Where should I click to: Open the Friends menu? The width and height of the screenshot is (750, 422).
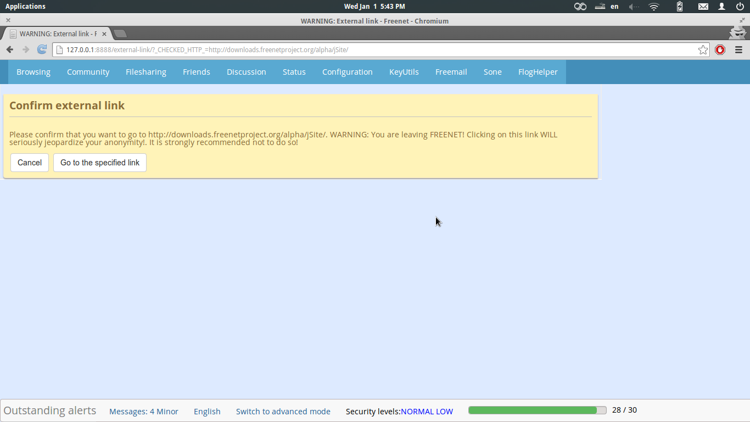tap(197, 72)
